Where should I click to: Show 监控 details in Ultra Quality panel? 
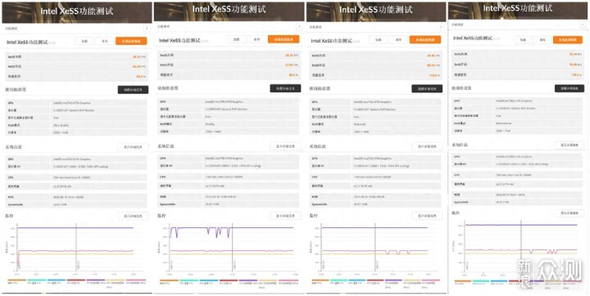click(133, 216)
